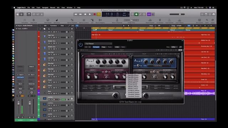Click the Bass track purple audio region
Image resolution: width=228 pixels, height=128 pixels.
pos(199,92)
